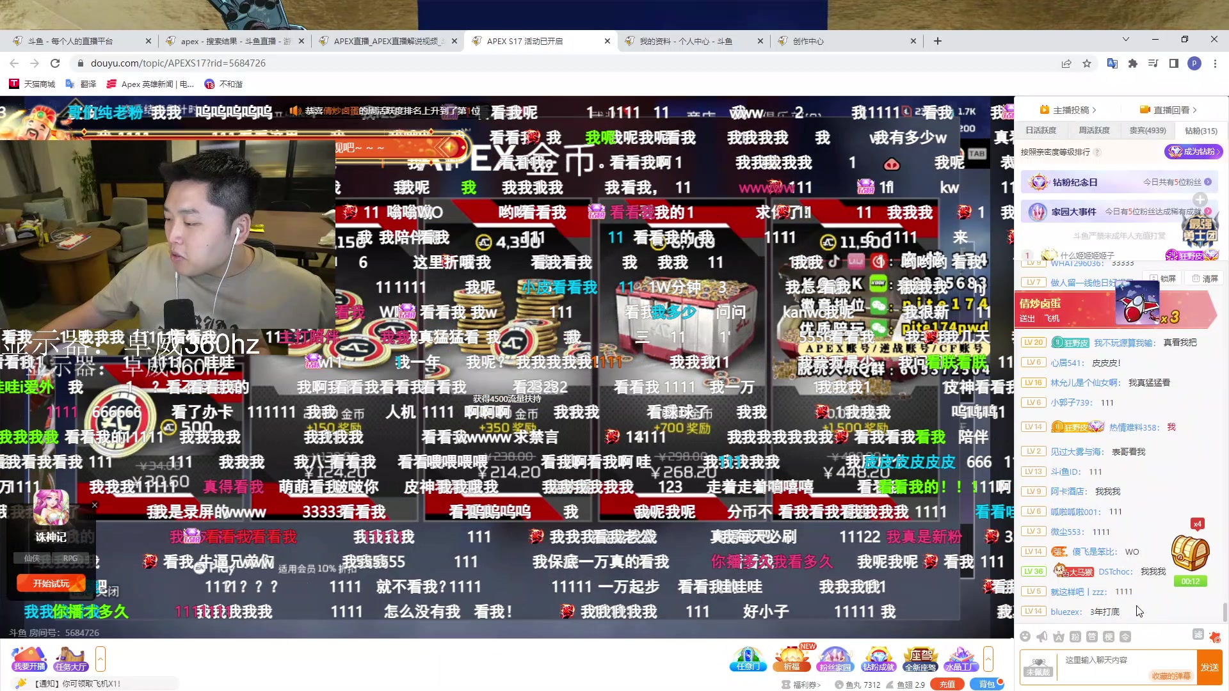Click the browser address bar URL
Screen dimensions: 1229x691
tap(178, 63)
